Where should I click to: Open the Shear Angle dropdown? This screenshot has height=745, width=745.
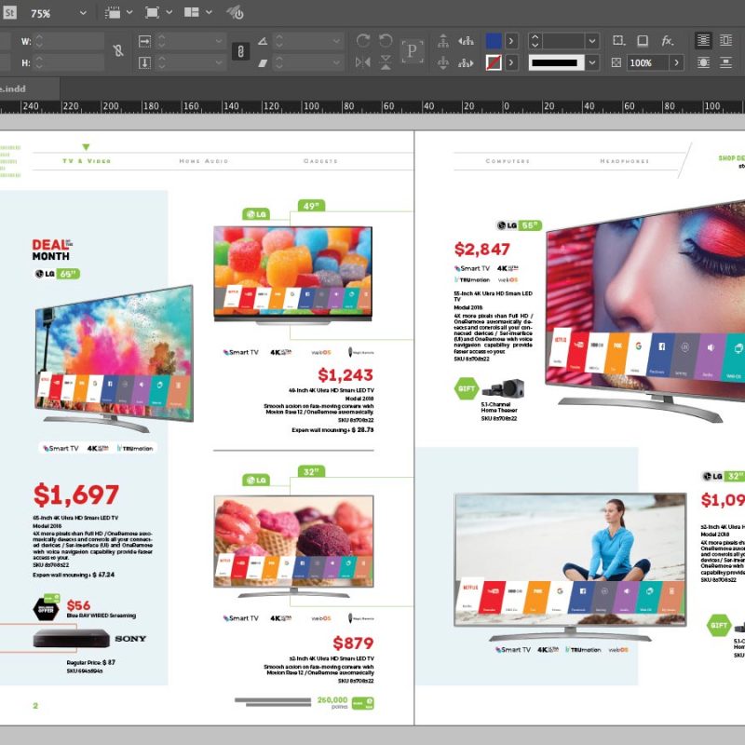337,62
